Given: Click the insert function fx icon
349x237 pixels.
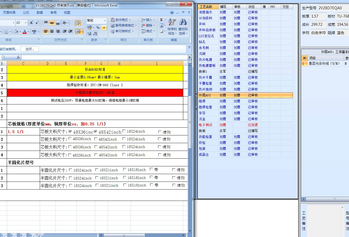Looking at the screenshot, I should click(18, 57).
